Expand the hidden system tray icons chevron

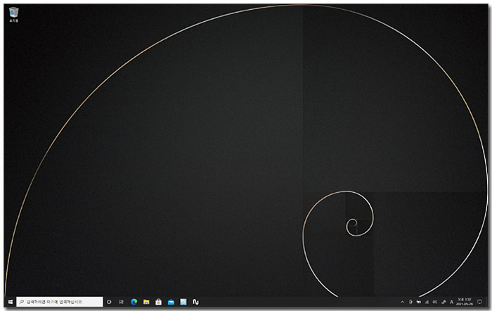pos(403,302)
